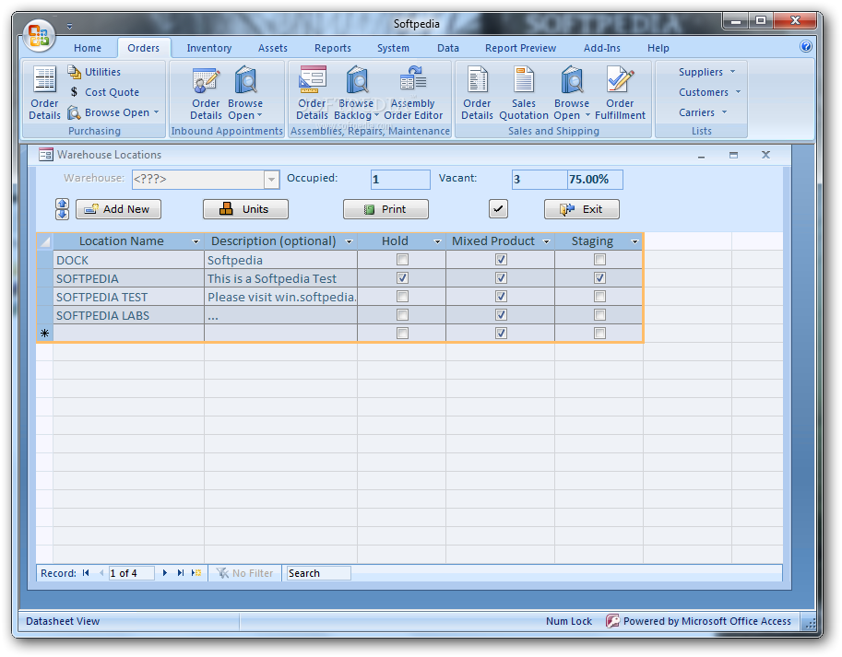The image size is (842, 657).
Task: Open the Warehouse combo box dropdown
Action: [x=272, y=180]
